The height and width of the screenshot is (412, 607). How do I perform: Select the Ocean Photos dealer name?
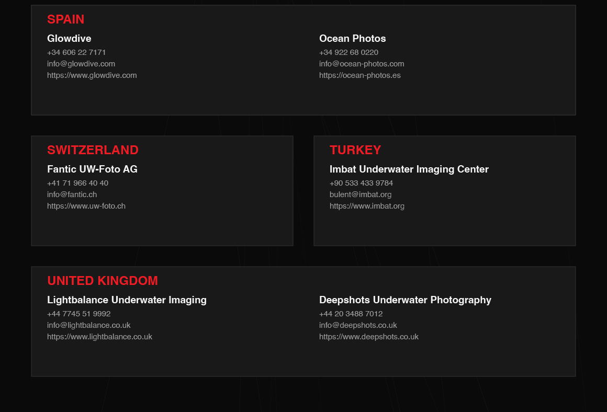(352, 38)
